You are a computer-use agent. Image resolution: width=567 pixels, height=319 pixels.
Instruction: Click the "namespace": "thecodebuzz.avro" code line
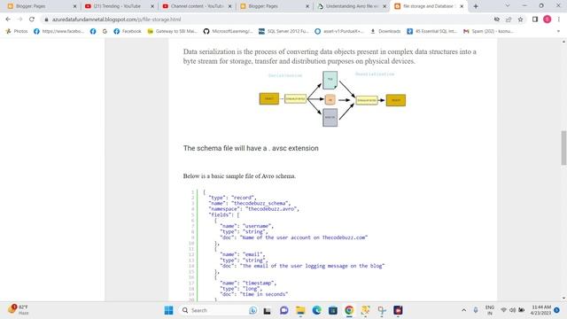(254, 209)
